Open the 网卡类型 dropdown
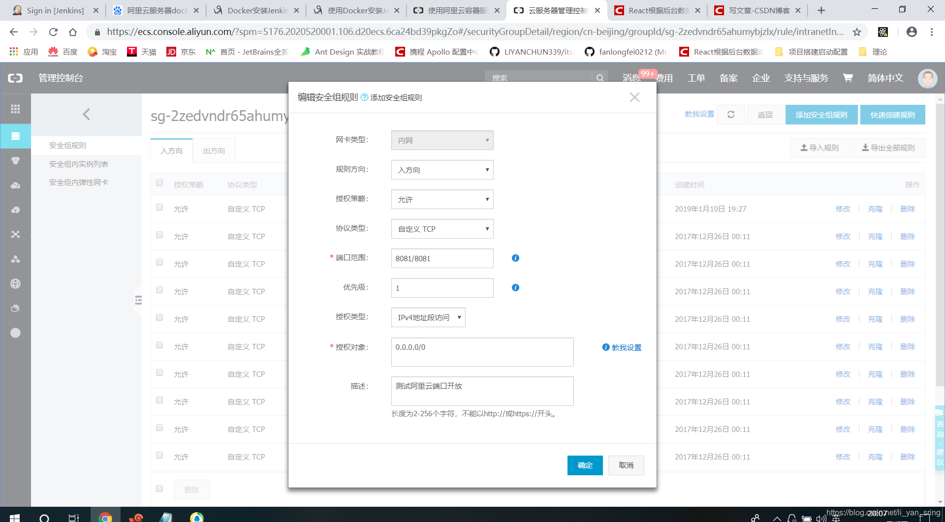The width and height of the screenshot is (945, 522). (442, 140)
